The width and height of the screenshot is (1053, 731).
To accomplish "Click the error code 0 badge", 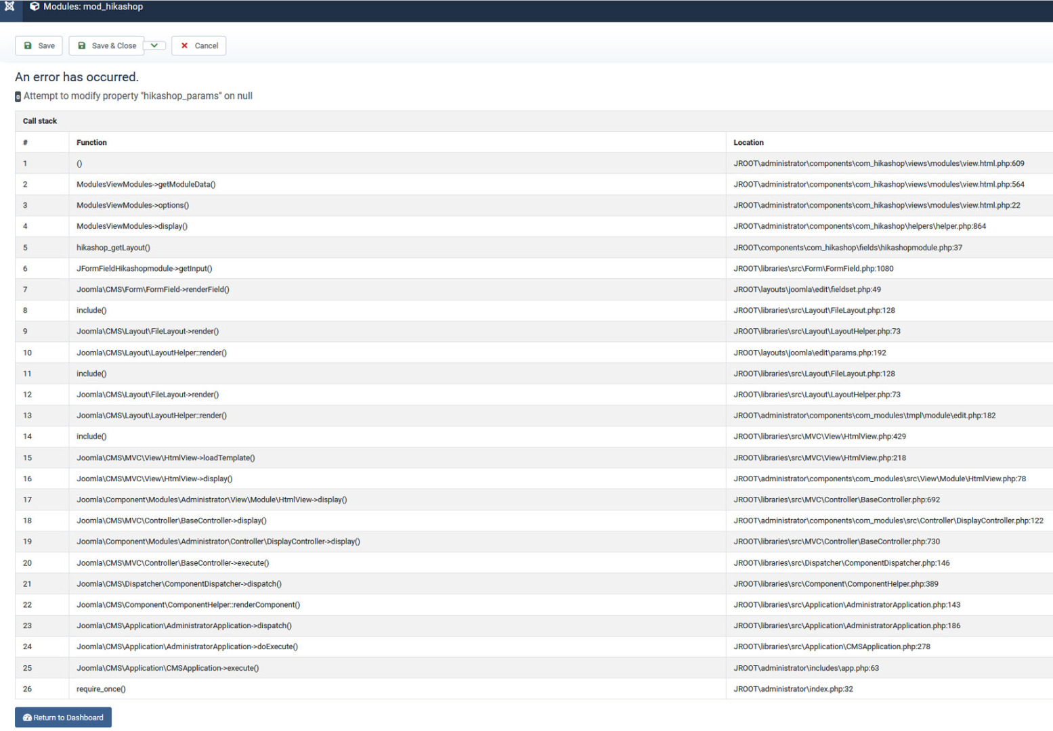I will coord(18,97).
